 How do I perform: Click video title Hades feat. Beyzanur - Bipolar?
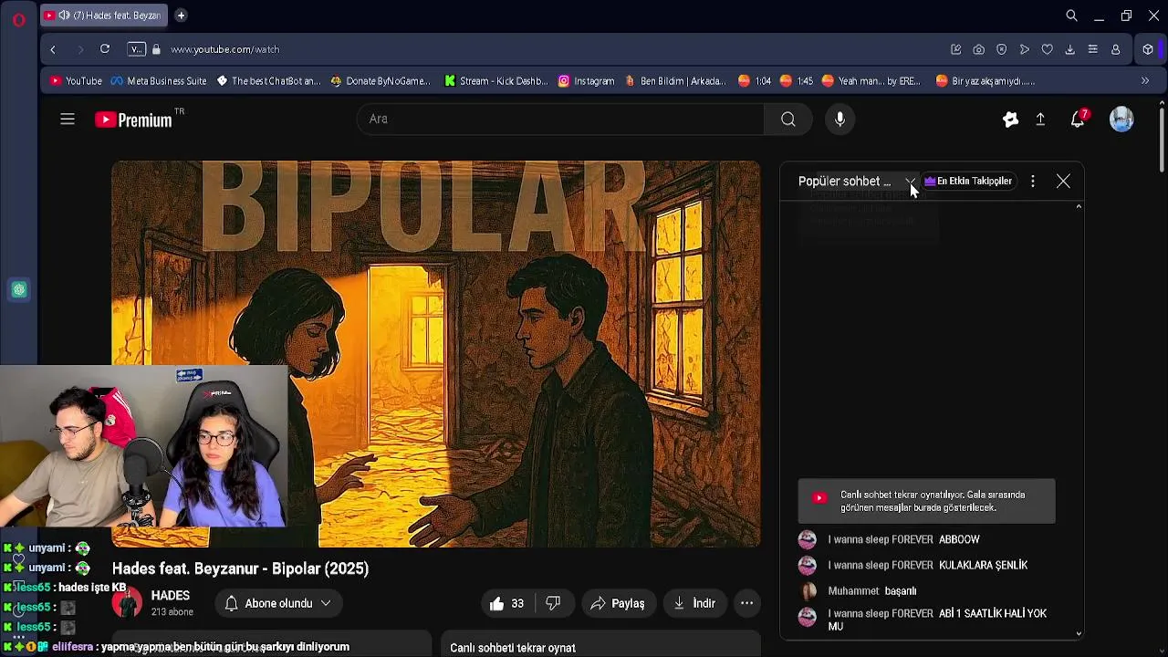(x=241, y=568)
